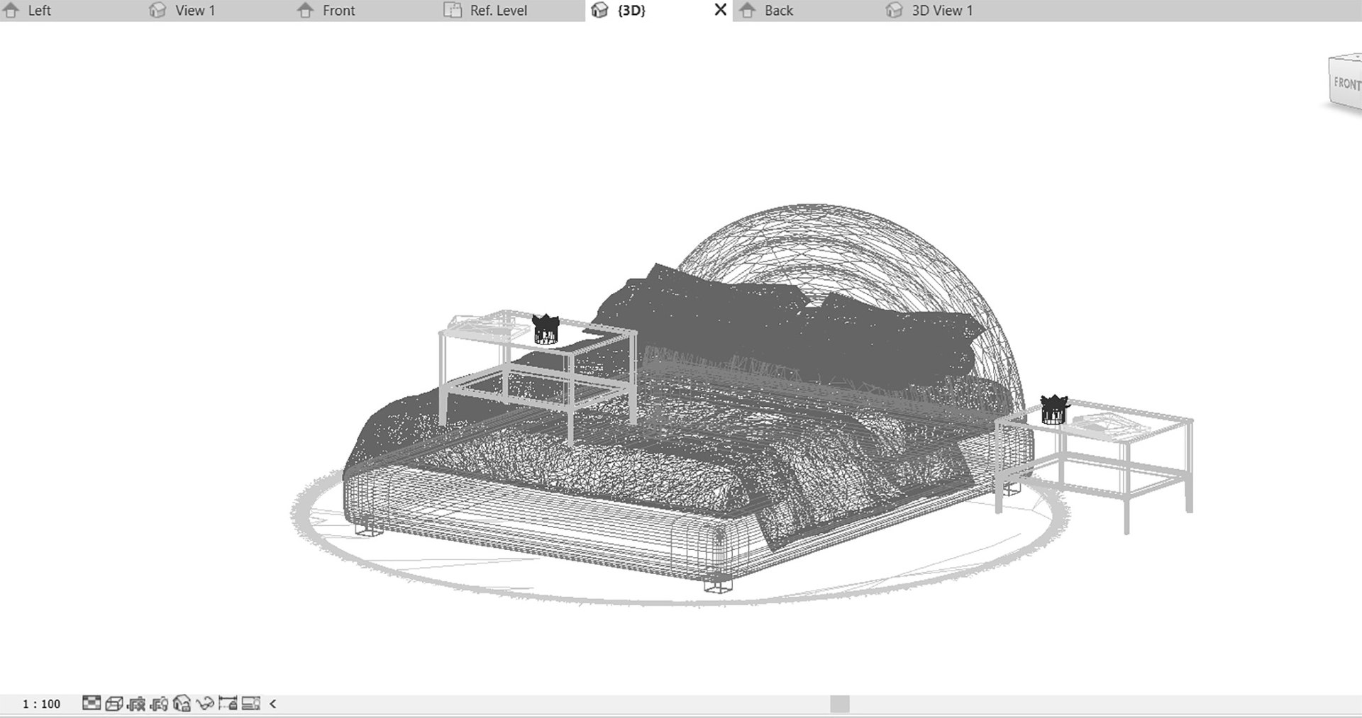Toggle Reveal Constraints icon
This screenshot has height=718, width=1362.
point(228,703)
